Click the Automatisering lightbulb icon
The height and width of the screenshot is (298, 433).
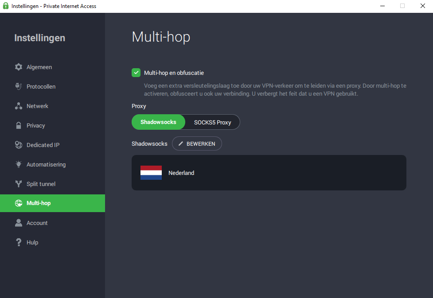(19, 165)
